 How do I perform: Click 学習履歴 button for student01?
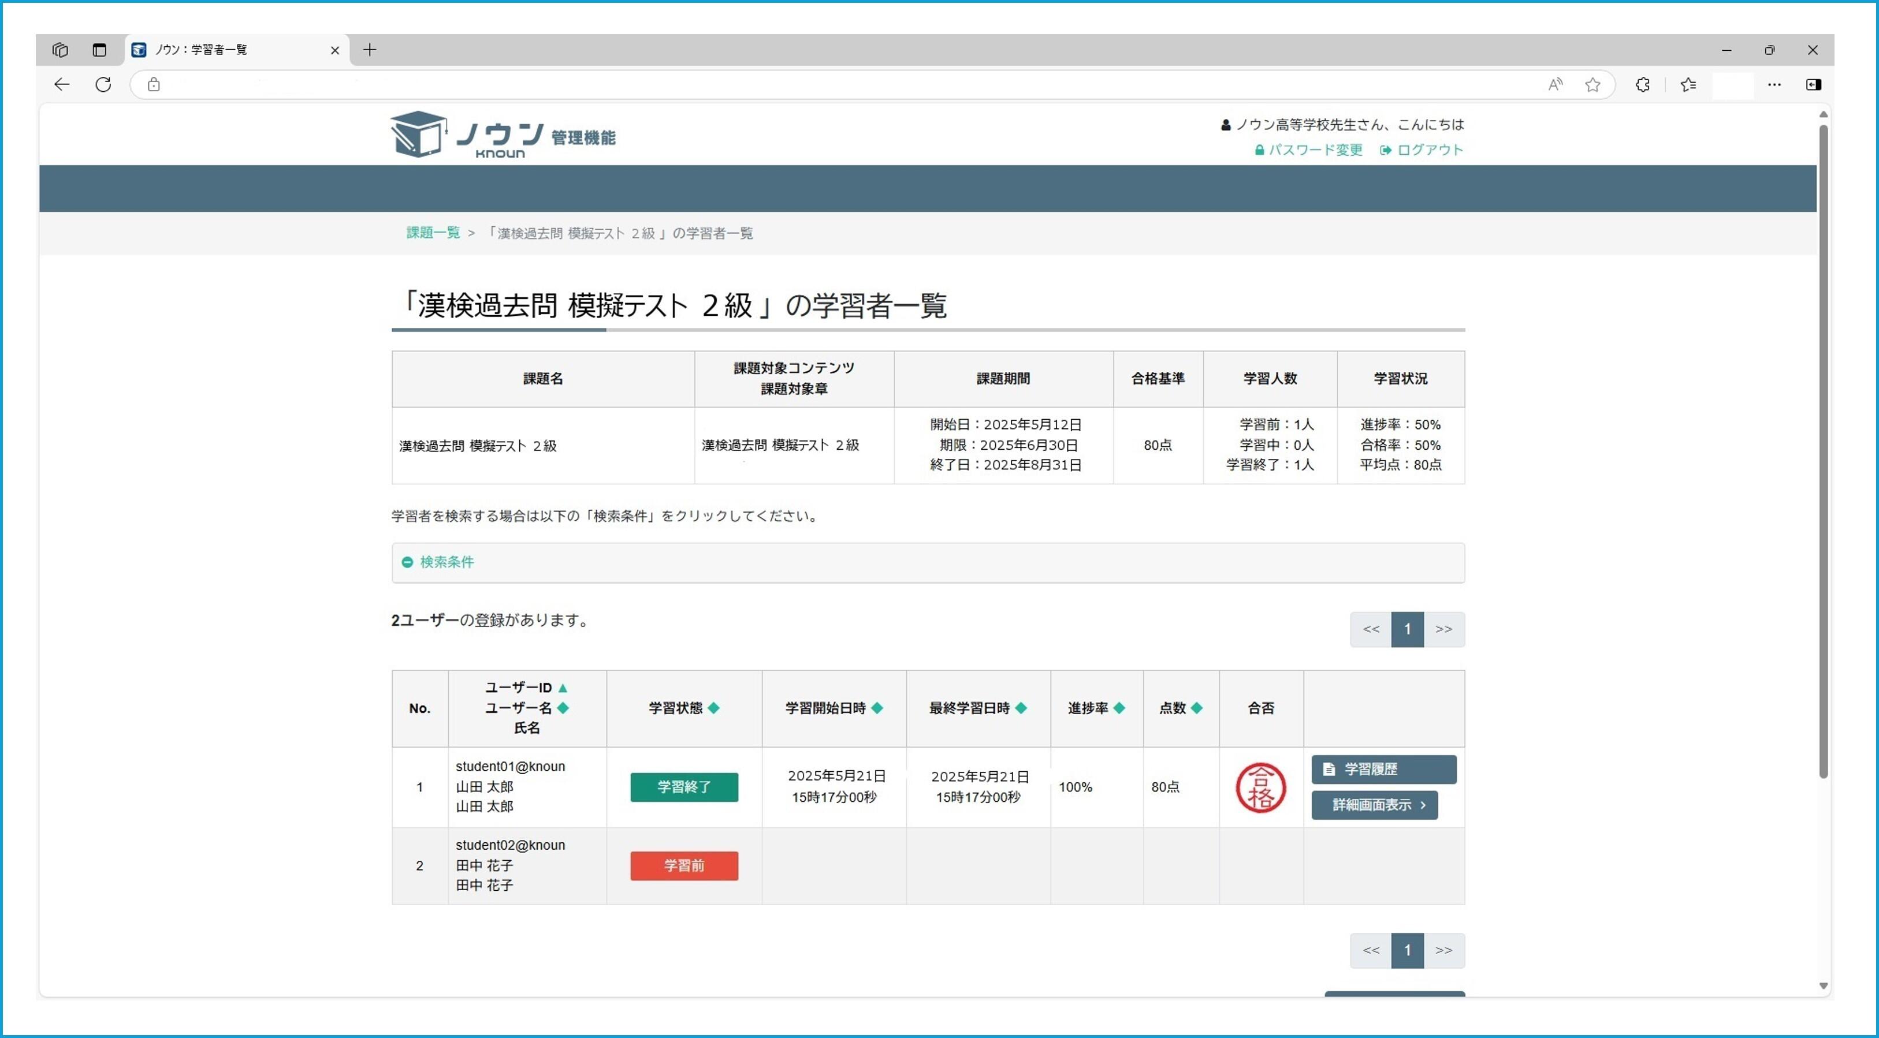(x=1384, y=769)
